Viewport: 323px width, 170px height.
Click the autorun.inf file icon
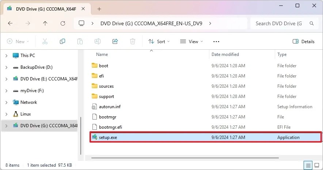coord(94,106)
